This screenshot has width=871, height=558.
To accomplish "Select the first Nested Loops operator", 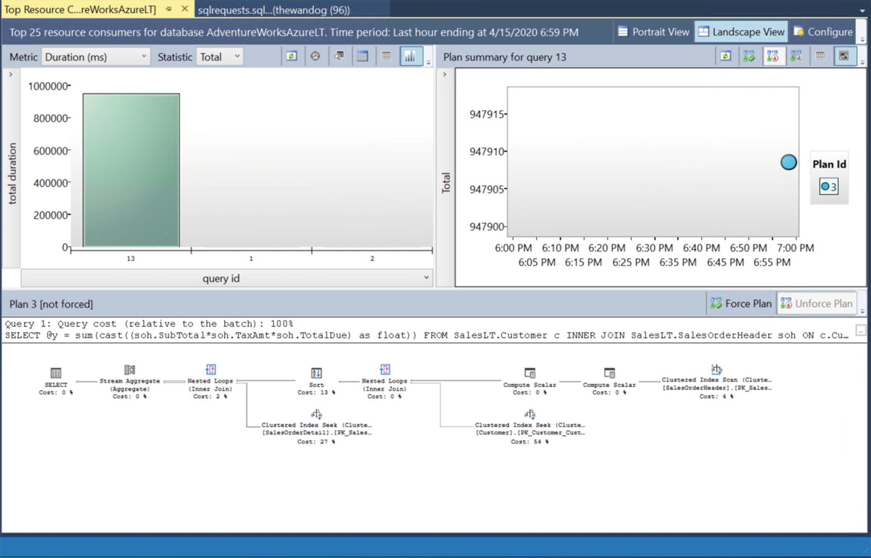I will (210, 382).
